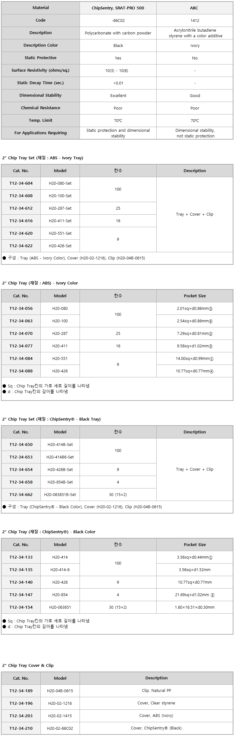Click model H20-02-66C02

[x=60, y=728]
